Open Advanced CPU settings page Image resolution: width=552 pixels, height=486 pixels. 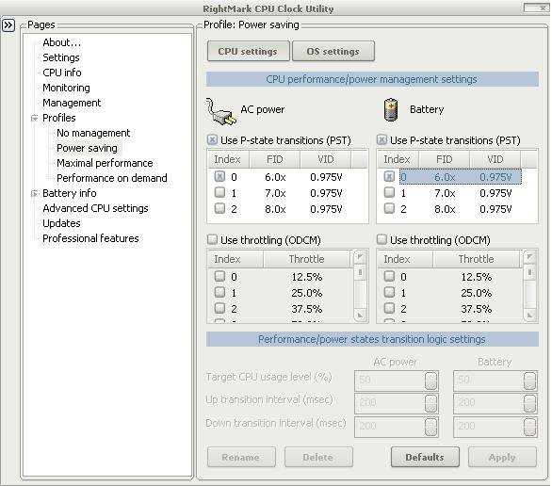(x=95, y=208)
